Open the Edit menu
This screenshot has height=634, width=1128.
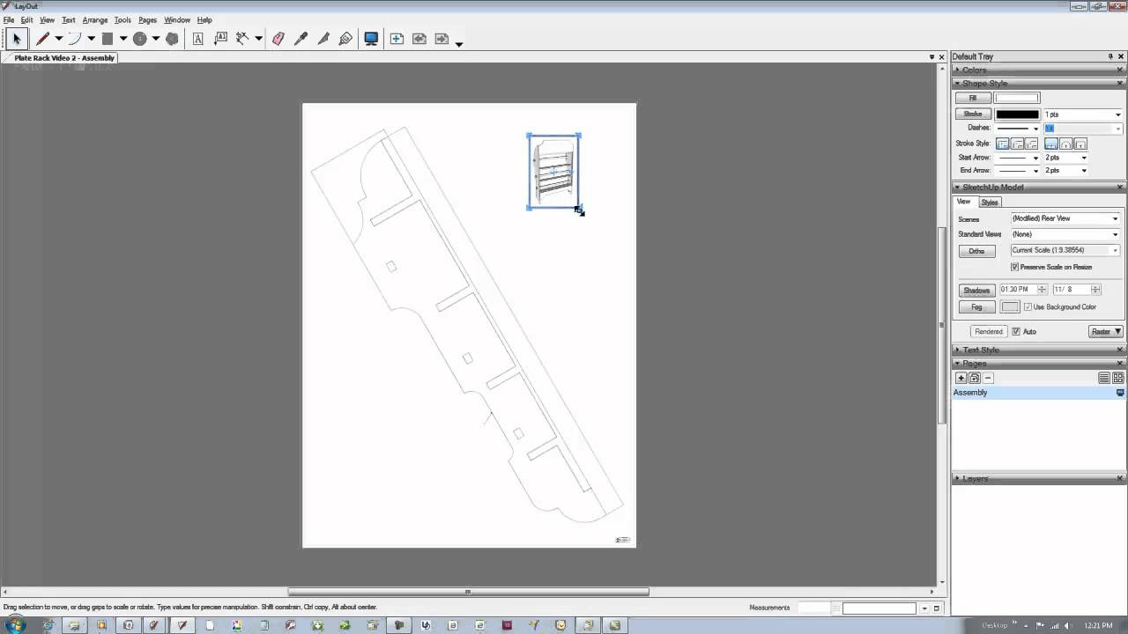coord(26,19)
